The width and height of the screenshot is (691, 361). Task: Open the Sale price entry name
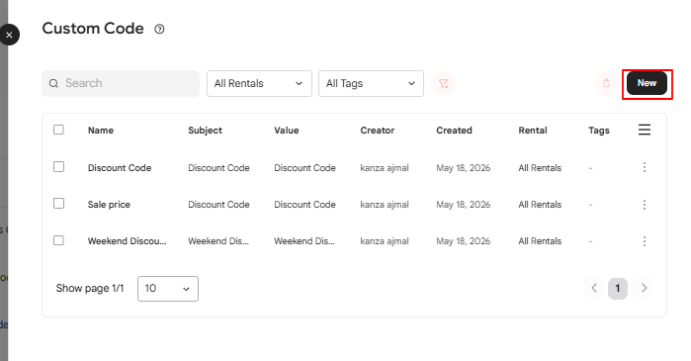click(x=109, y=205)
